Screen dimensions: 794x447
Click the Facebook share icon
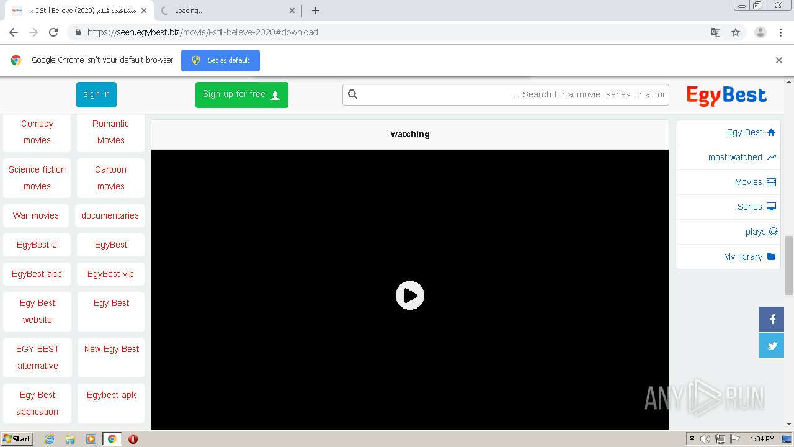click(x=772, y=320)
